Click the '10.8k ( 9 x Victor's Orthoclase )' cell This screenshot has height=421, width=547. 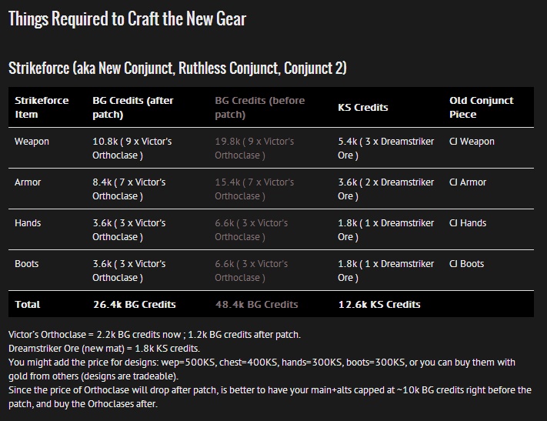click(132, 149)
